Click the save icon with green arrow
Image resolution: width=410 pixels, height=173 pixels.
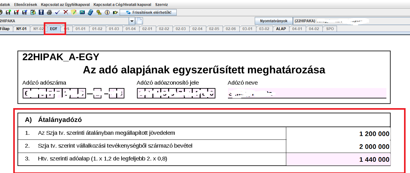(8, 12)
